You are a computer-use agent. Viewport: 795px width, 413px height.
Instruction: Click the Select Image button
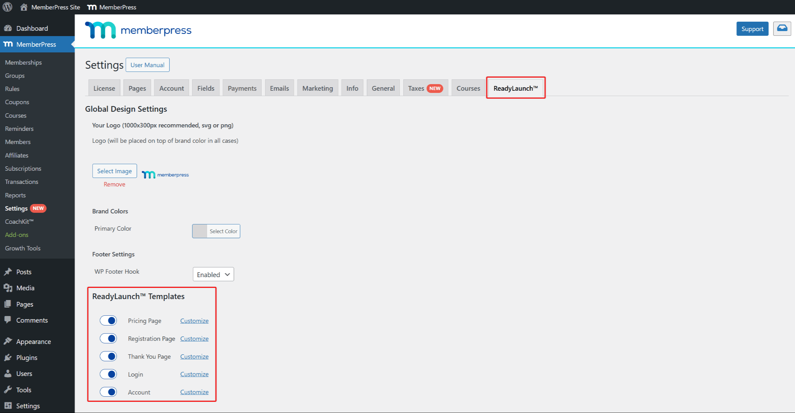click(x=115, y=171)
